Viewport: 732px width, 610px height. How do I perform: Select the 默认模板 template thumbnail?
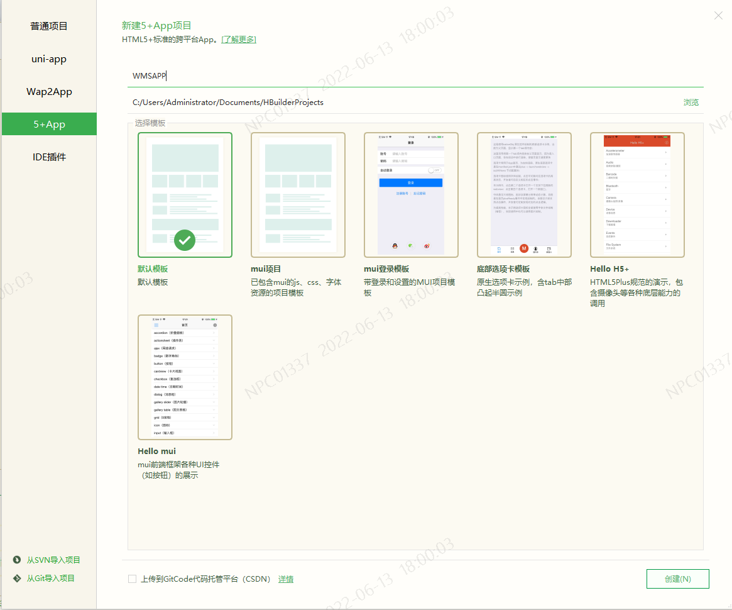[x=185, y=195]
